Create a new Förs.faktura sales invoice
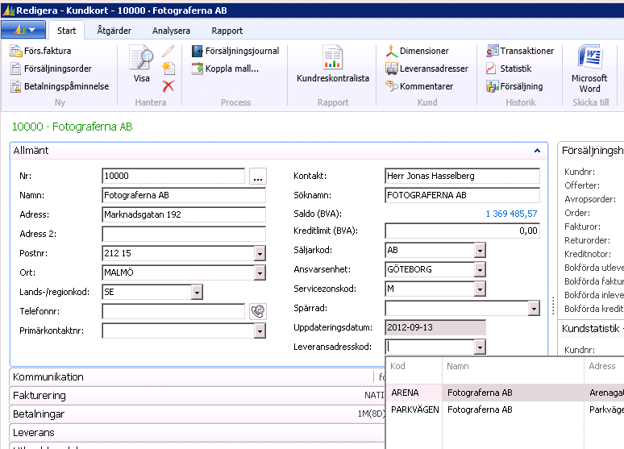 coord(40,51)
